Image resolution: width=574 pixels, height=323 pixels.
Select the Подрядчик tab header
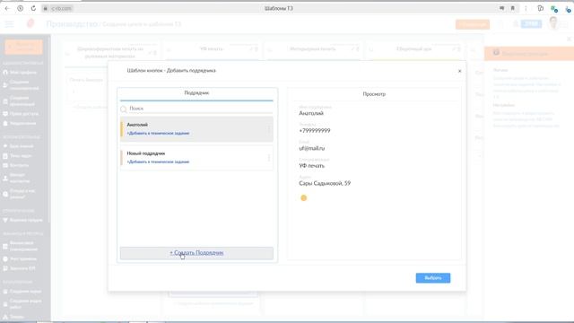pyautogui.click(x=196, y=93)
